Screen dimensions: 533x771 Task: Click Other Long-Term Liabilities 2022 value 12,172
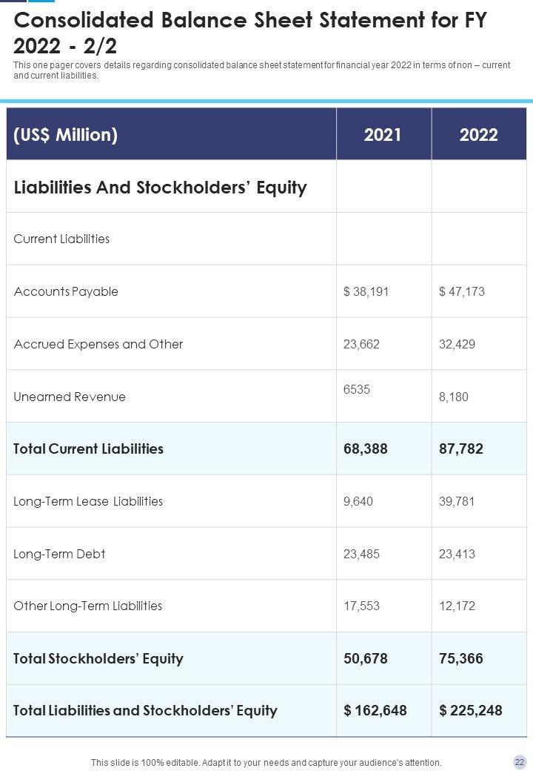457,606
